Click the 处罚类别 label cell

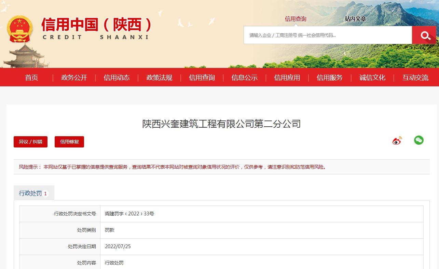click(x=60, y=230)
